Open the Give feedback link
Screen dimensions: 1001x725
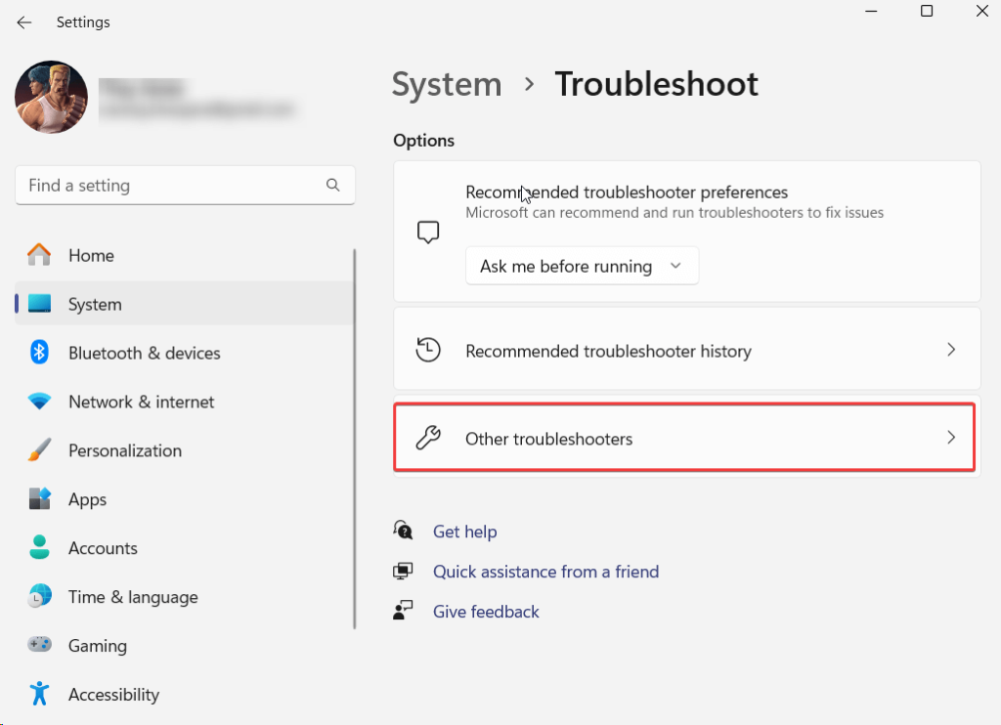(x=486, y=612)
